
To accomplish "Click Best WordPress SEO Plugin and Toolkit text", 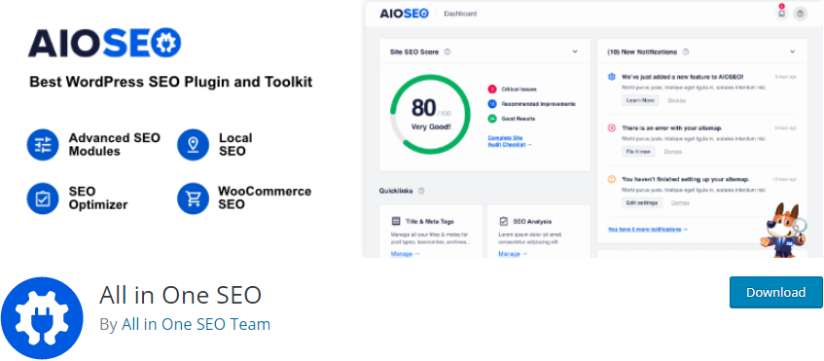I will coord(171,82).
